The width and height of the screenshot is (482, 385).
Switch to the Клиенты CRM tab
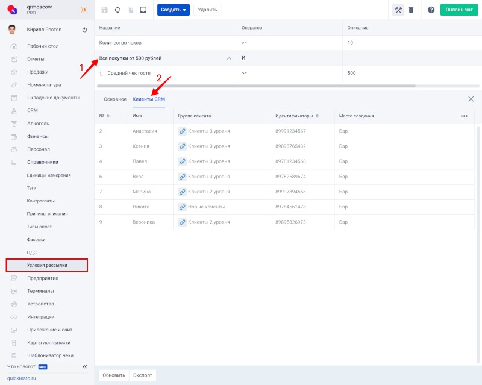(x=149, y=99)
